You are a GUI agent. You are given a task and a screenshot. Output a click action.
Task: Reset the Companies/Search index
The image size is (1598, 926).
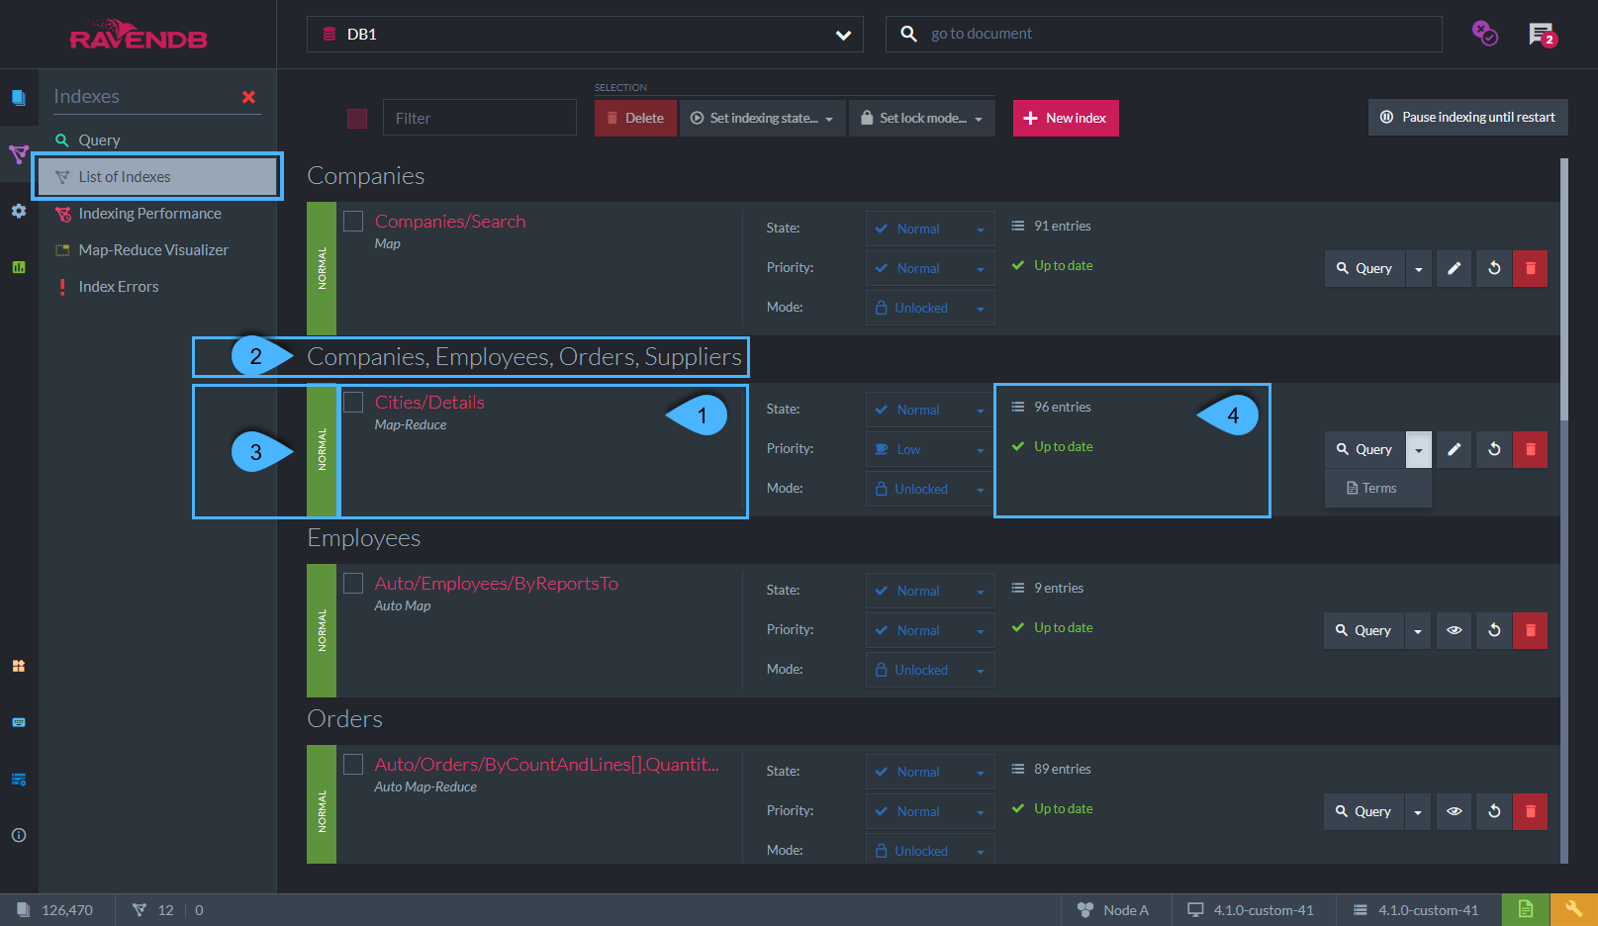point(1494,268)
